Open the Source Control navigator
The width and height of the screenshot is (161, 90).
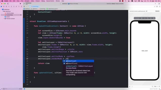pyautogui.click(x=4, y=6)
